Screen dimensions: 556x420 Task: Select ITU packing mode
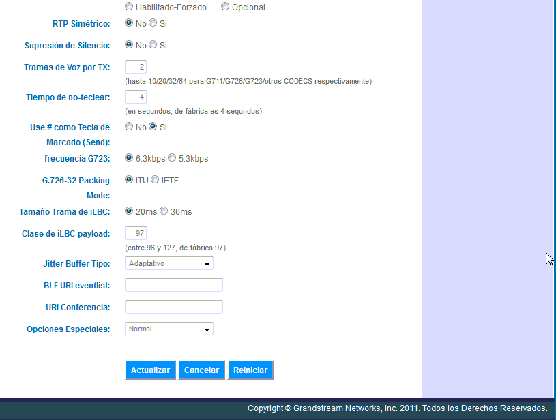pos(128,179)
